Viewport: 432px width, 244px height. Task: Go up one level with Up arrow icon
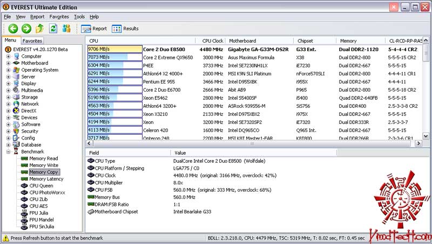coord(40,29)
